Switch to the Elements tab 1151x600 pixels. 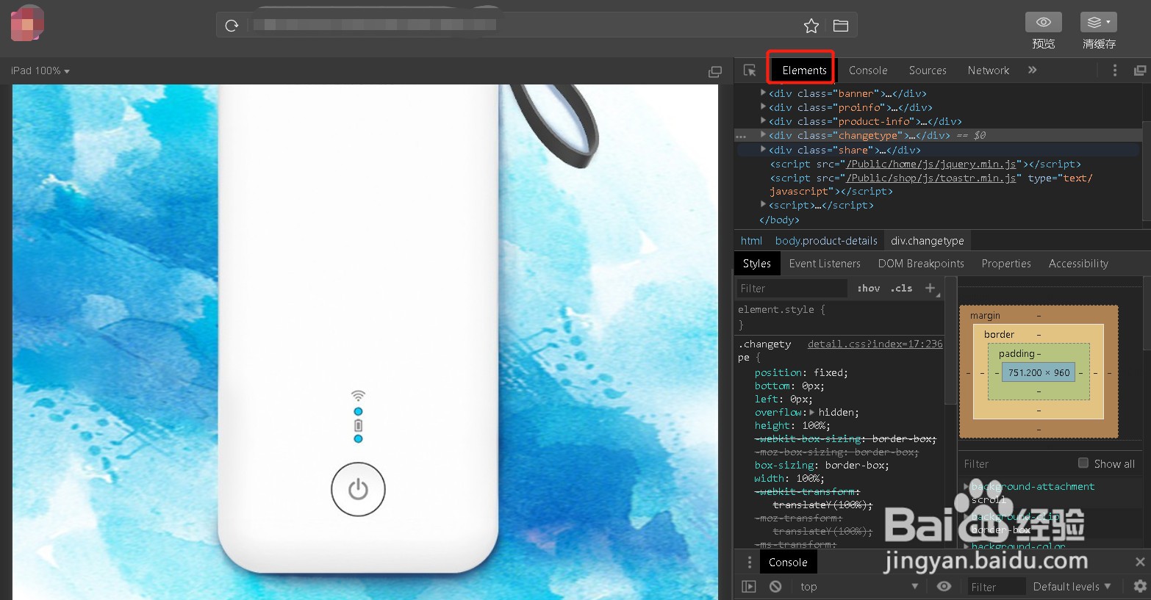click(x=804, y=71)
